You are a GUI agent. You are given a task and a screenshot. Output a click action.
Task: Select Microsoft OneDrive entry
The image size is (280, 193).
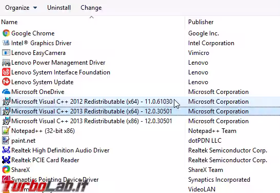[x=37, y=92]
